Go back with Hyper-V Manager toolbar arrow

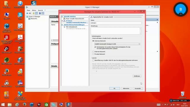(x=27, y=13)
